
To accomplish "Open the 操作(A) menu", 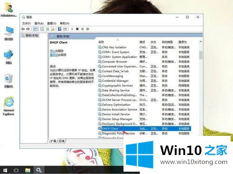I will click(x=39, y=23).
